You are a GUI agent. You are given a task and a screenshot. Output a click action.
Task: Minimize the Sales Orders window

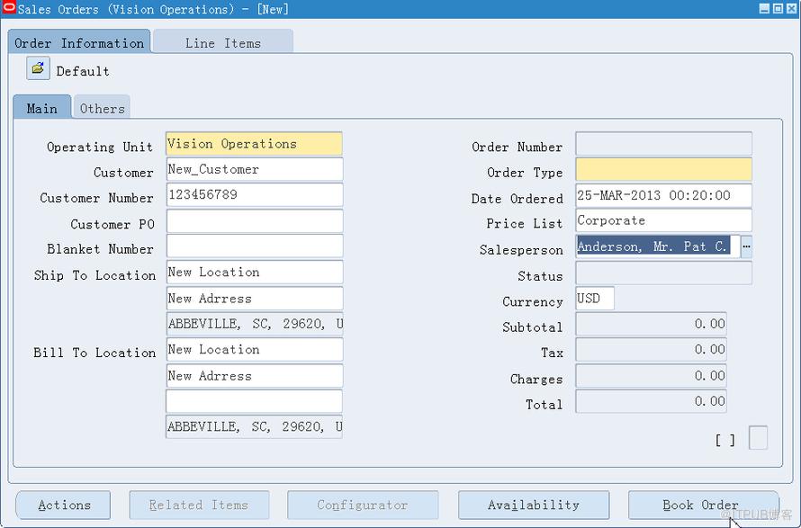tap(764, 8)
